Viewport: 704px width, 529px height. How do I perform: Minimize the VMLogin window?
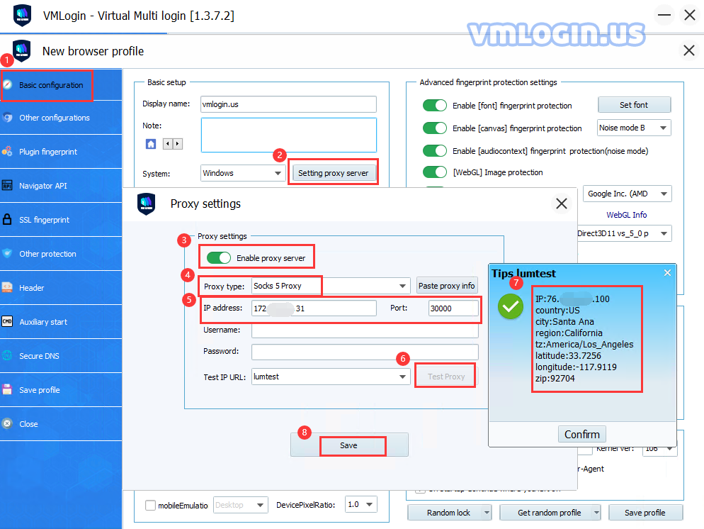[x=664, y=15]
